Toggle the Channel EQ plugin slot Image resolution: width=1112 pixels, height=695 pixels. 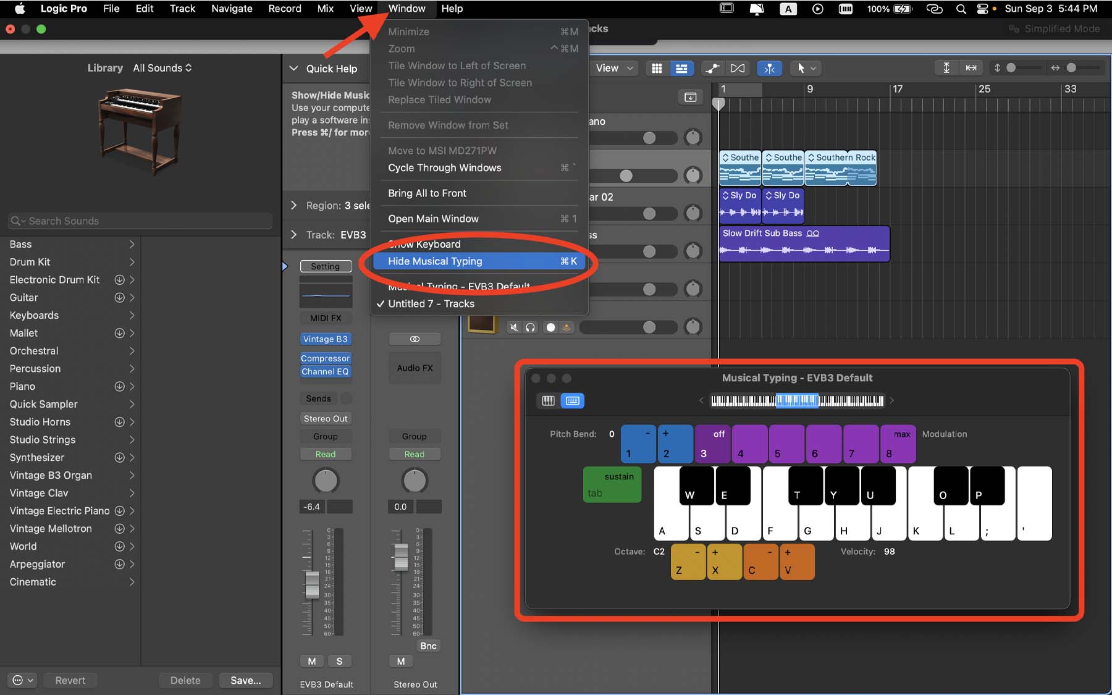coord(326,371)
